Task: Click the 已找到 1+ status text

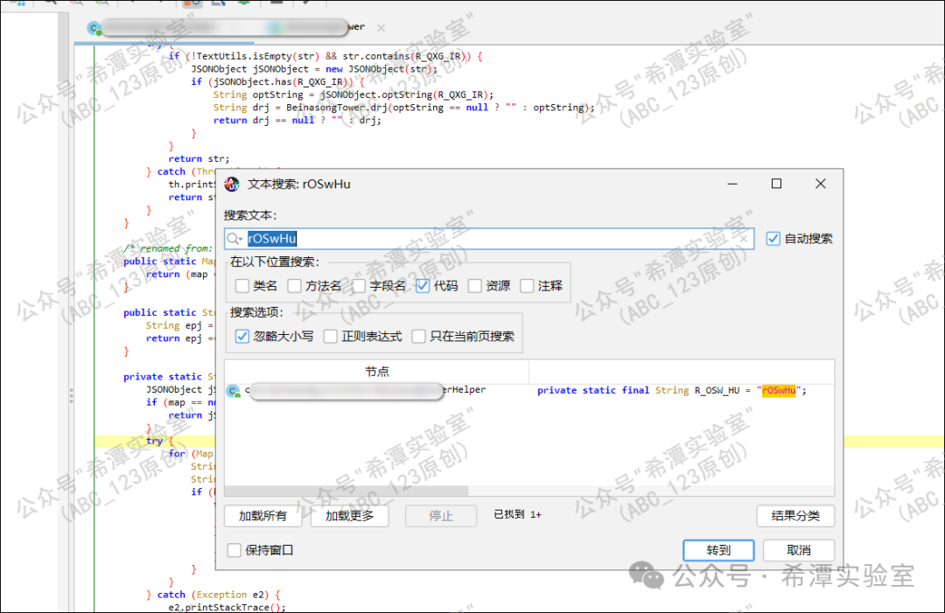Action: [517, 514]
